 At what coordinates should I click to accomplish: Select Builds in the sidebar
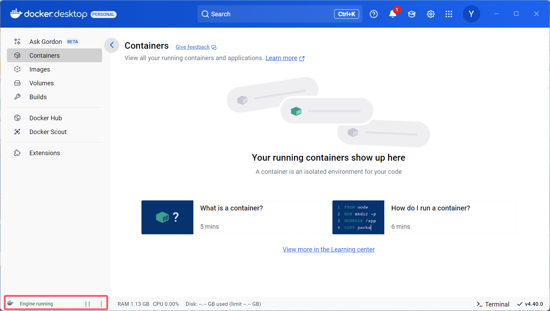click(54, 97)
